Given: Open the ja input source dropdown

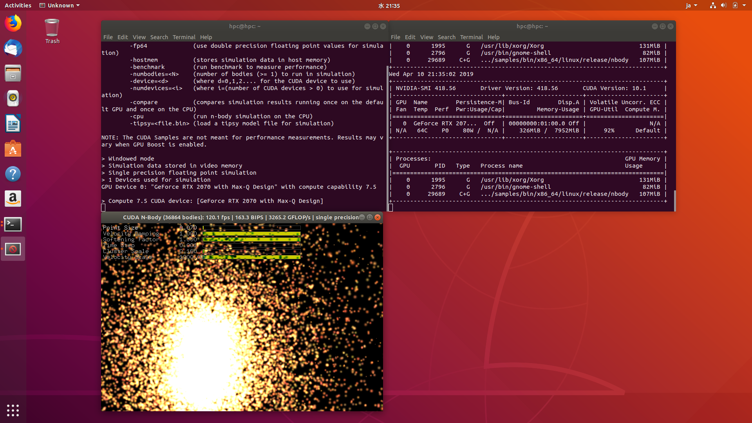Looking at the screenshot, I should pos(692,5).
